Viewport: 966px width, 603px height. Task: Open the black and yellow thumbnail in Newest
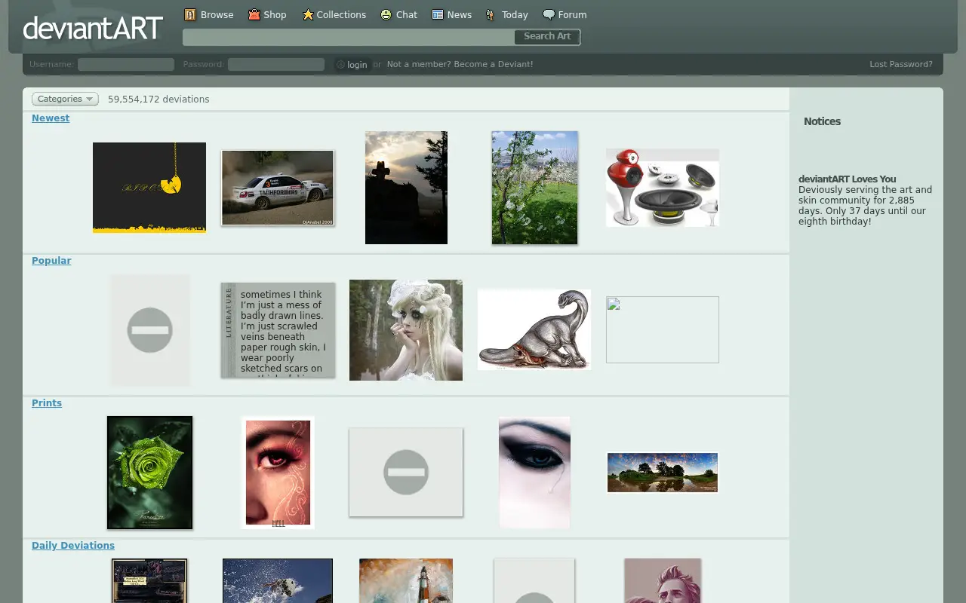[x=149, y=188]
